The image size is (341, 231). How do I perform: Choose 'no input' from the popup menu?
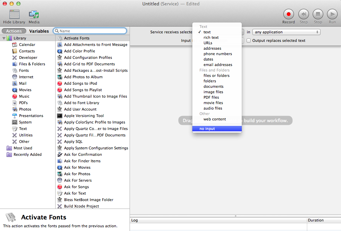click(217, 129)
